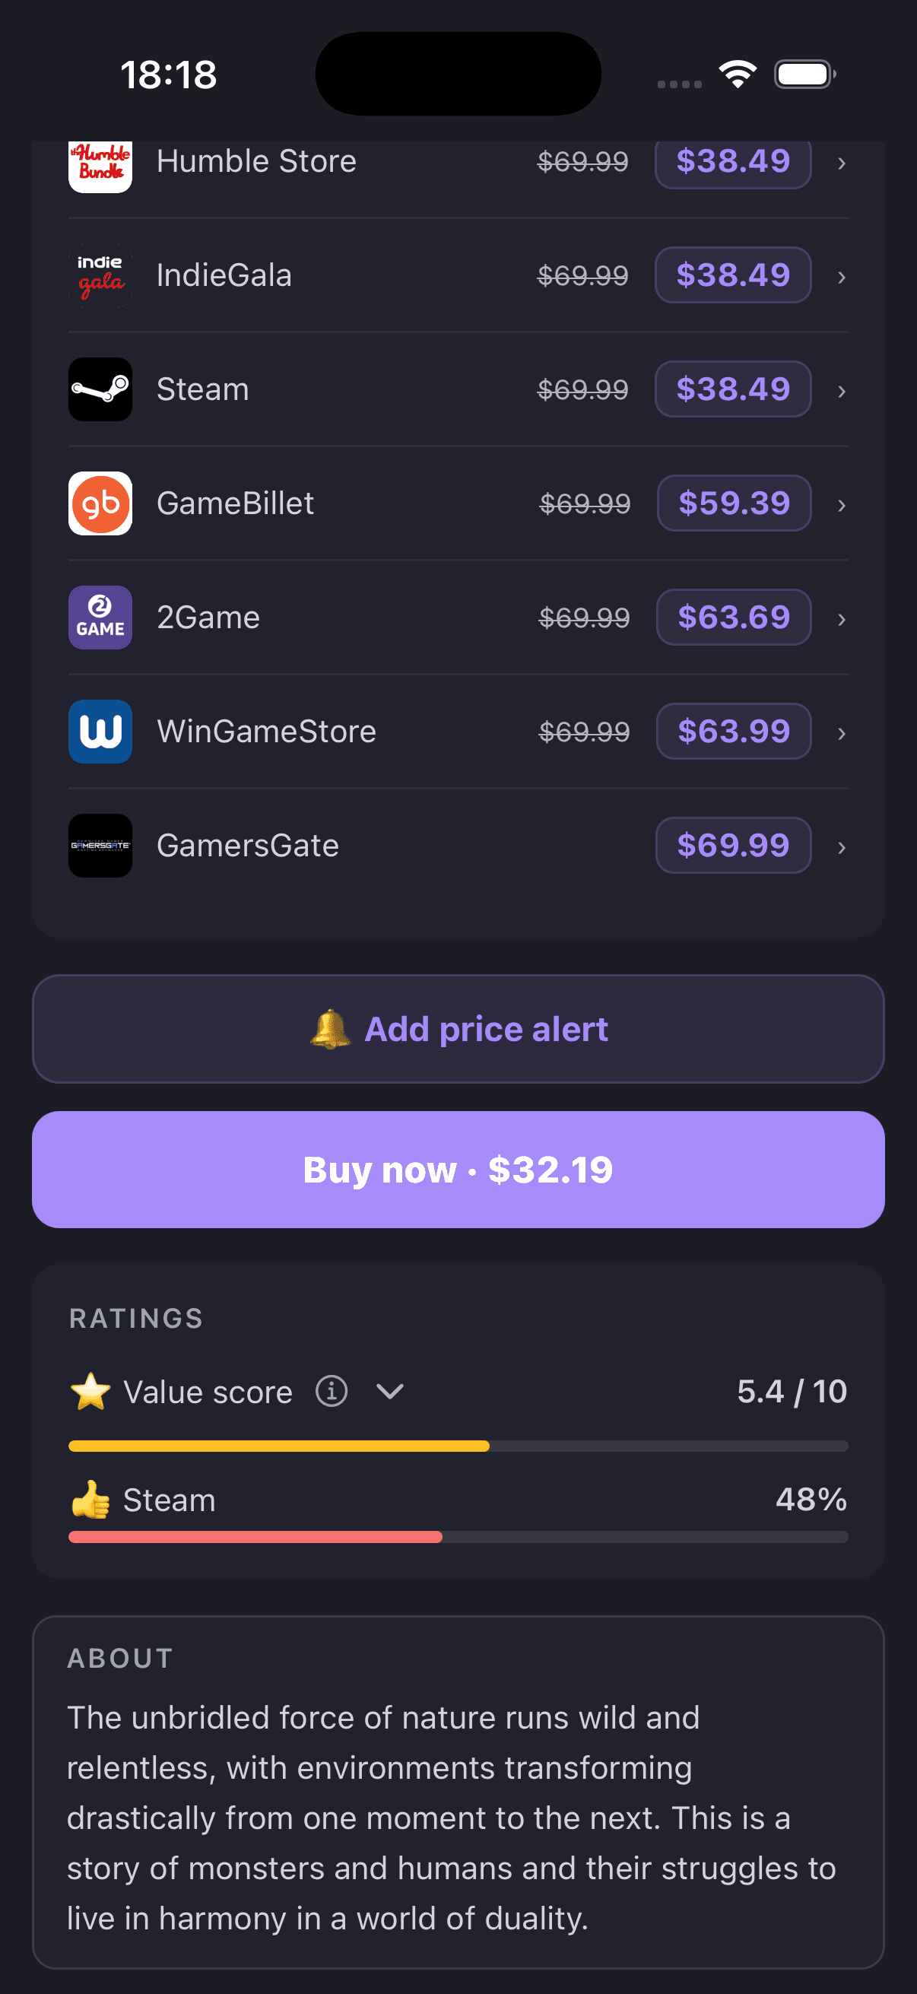This screenshot has height=1994, width=917.
Task: Tap the $59.39 GameBillet price button
Action: pos(734,503)
